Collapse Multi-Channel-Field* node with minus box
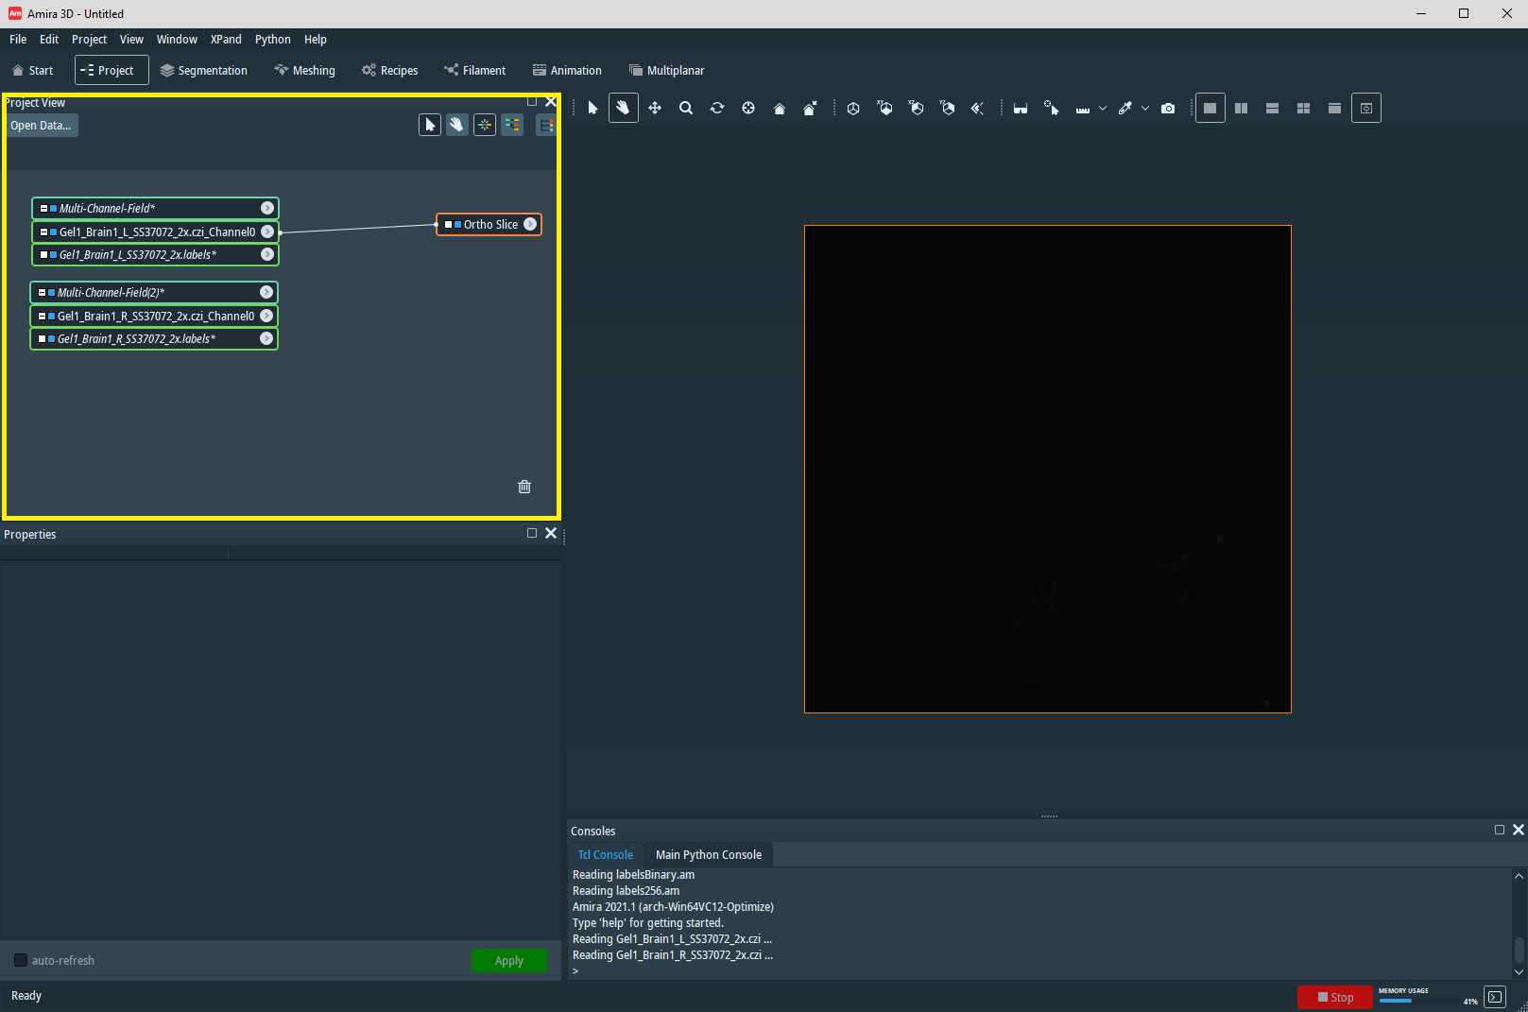 coord(43,208)
